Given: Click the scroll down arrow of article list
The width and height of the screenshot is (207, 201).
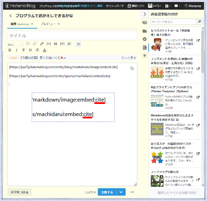Looking at the screenshot, I should [203, 185].
